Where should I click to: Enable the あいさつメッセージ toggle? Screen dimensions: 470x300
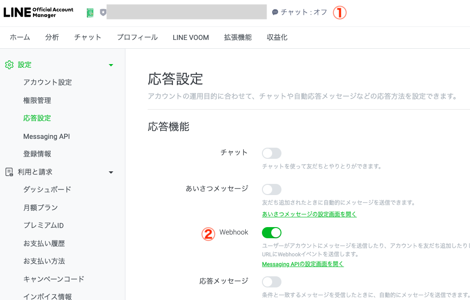272,189
